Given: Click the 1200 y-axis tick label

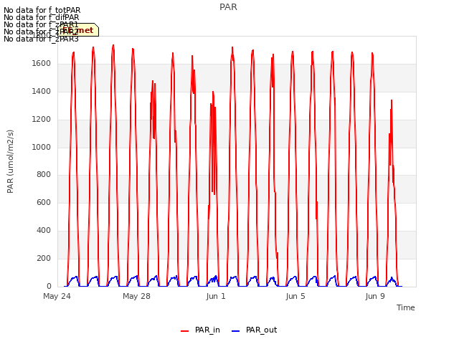Looking at the screenshot, I should (42, 120).
